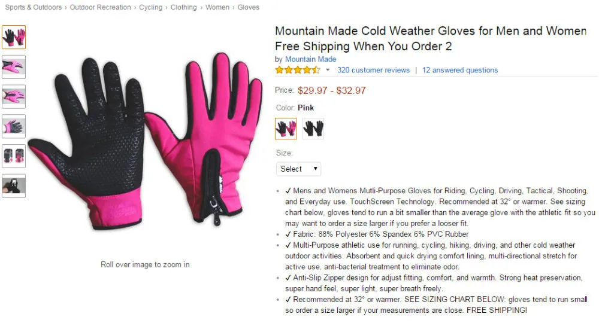Open the 12 answered questions link
Screen dimensions: 599x326
click(460, 70)
